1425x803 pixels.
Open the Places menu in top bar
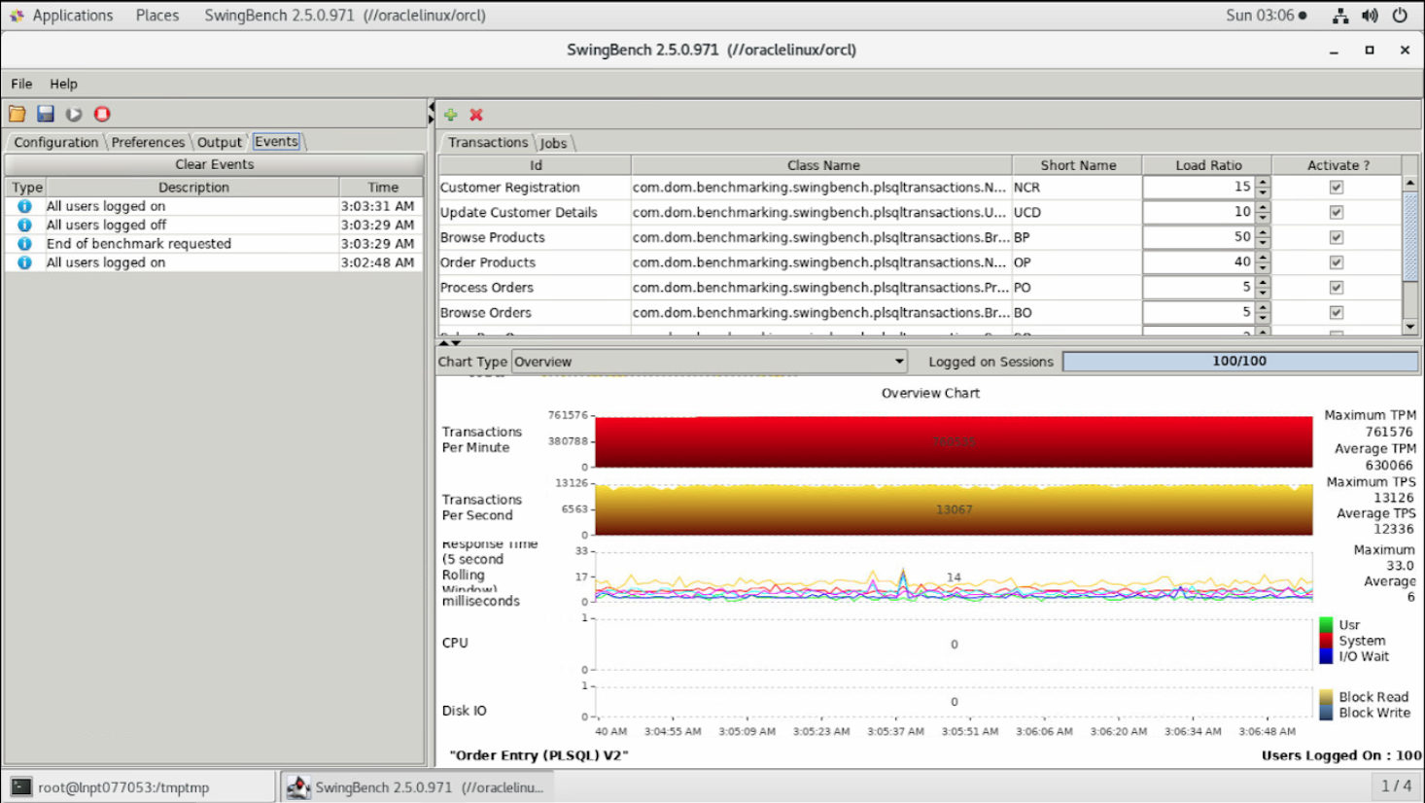click(157, 16)
